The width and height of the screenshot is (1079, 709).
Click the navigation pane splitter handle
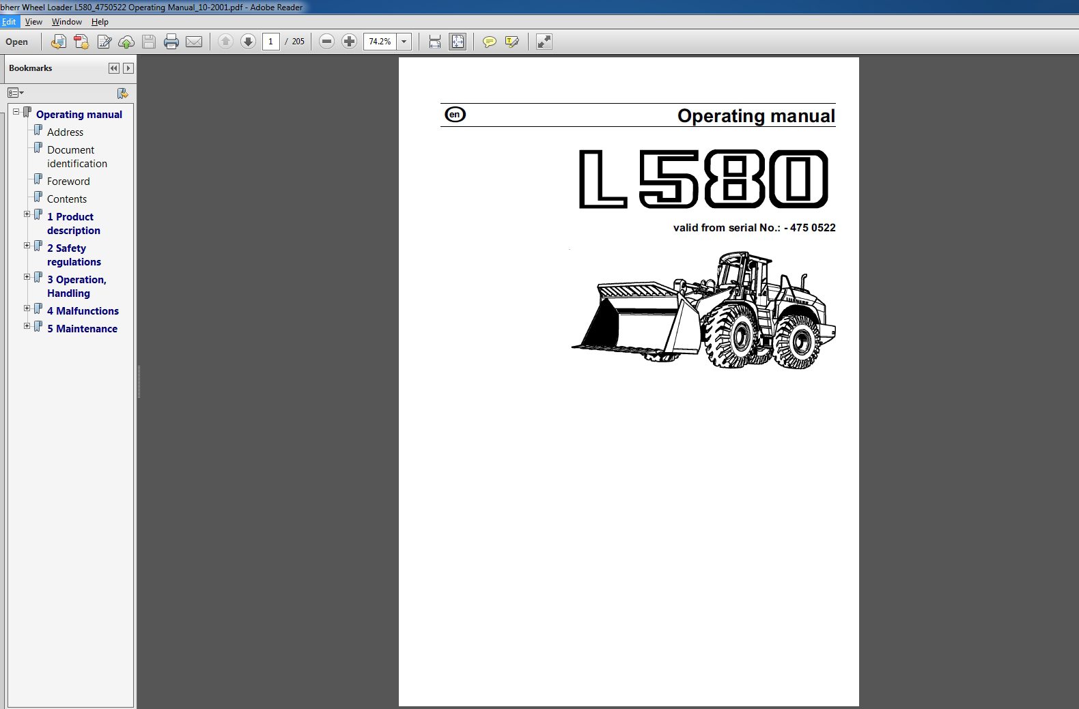pyautogui.click(x=139, y=382)
